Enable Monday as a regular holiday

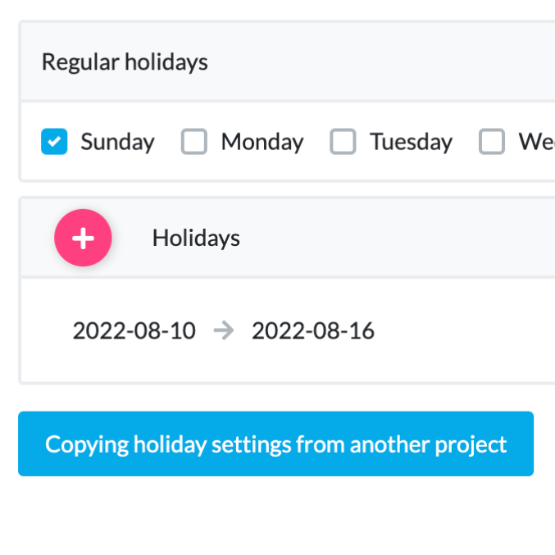(x=194, y=142)
